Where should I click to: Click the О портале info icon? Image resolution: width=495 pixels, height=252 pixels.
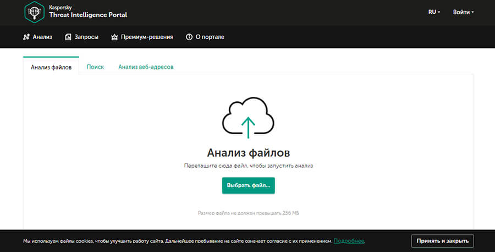pos(189,37)
